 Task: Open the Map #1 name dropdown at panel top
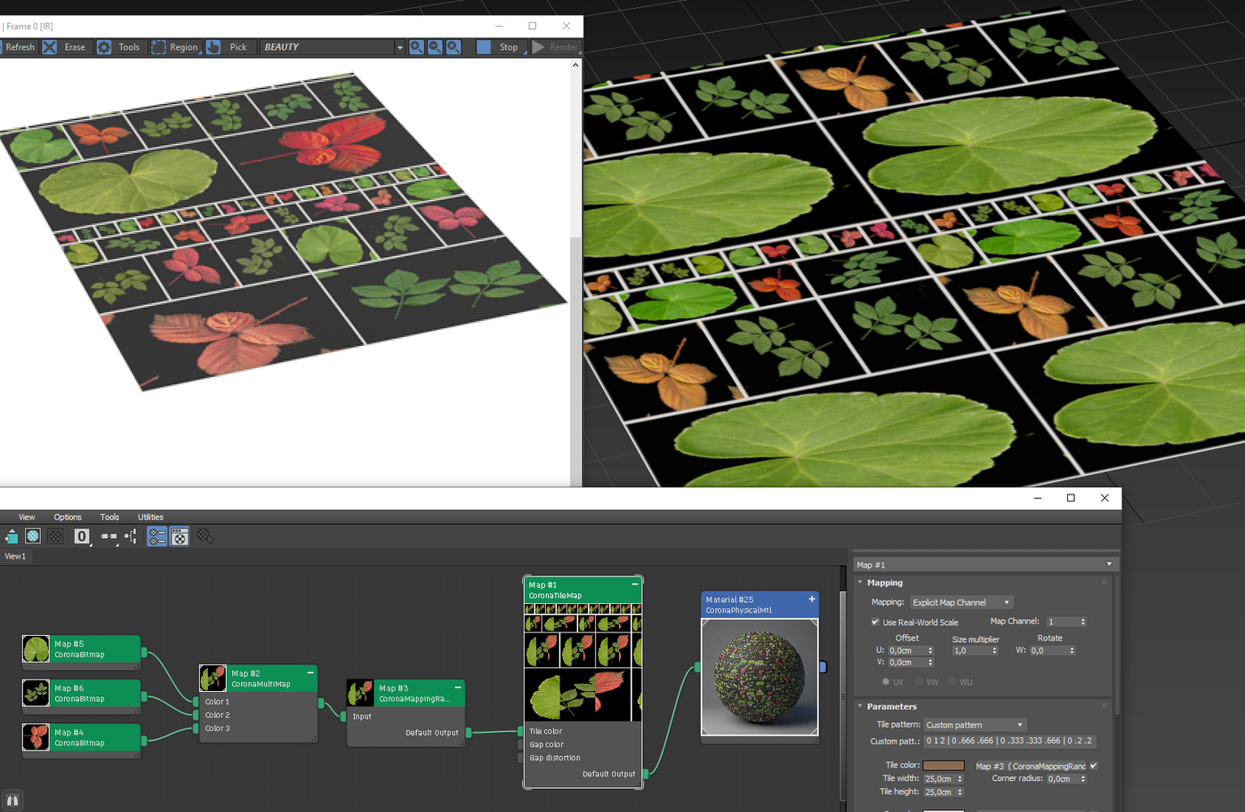click(984, 565)
